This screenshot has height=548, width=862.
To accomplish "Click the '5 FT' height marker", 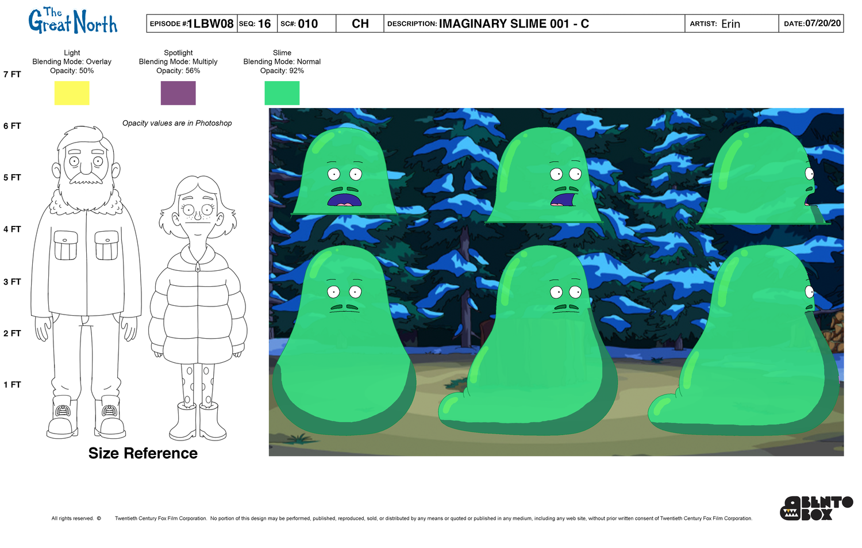I will pyautogui.click(x=12, y=178).
